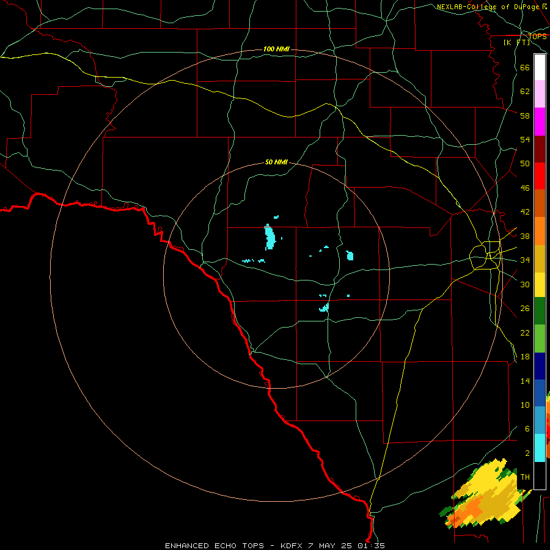Click the legend value "30"

click(525, 284)
